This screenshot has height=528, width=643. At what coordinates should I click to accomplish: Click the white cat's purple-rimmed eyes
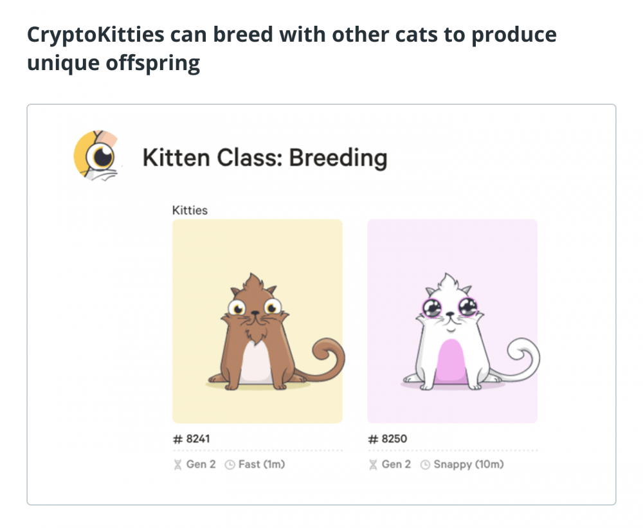pos(450,307)
